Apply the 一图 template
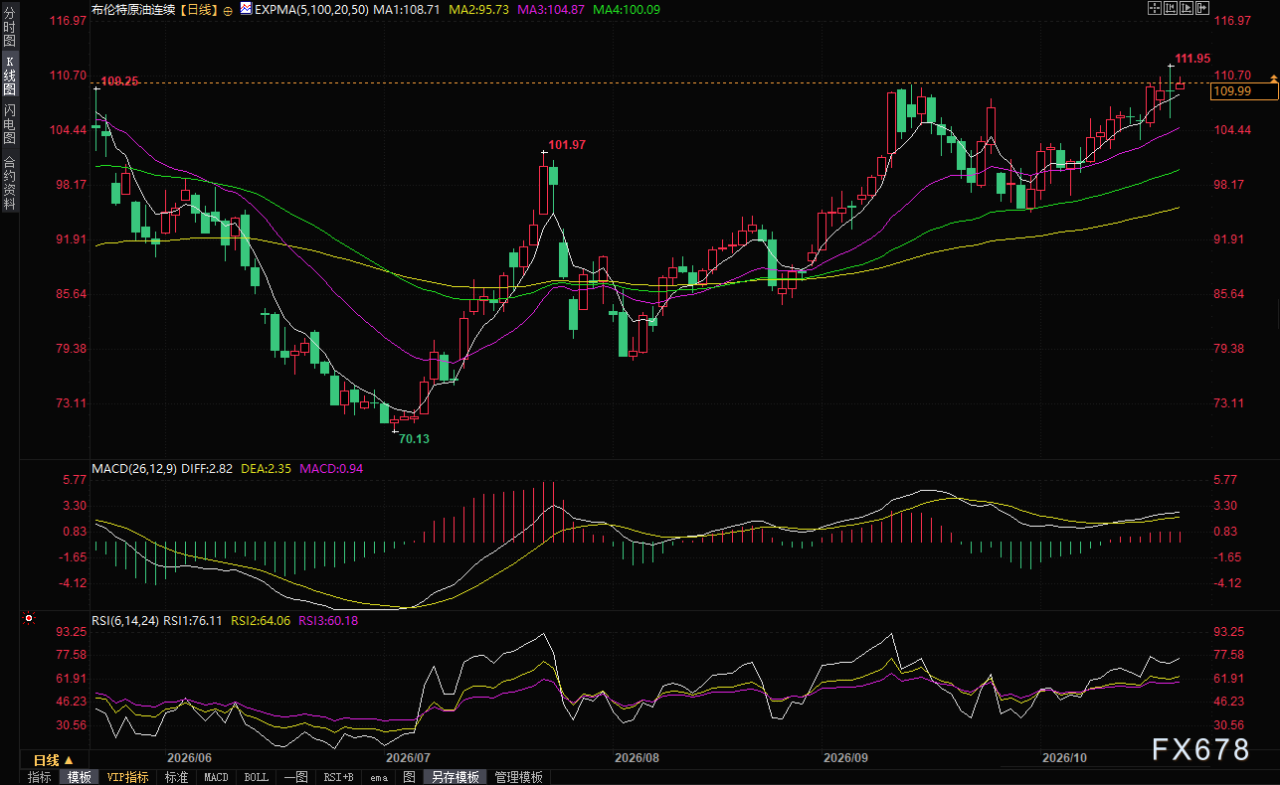 pos(295,777)
